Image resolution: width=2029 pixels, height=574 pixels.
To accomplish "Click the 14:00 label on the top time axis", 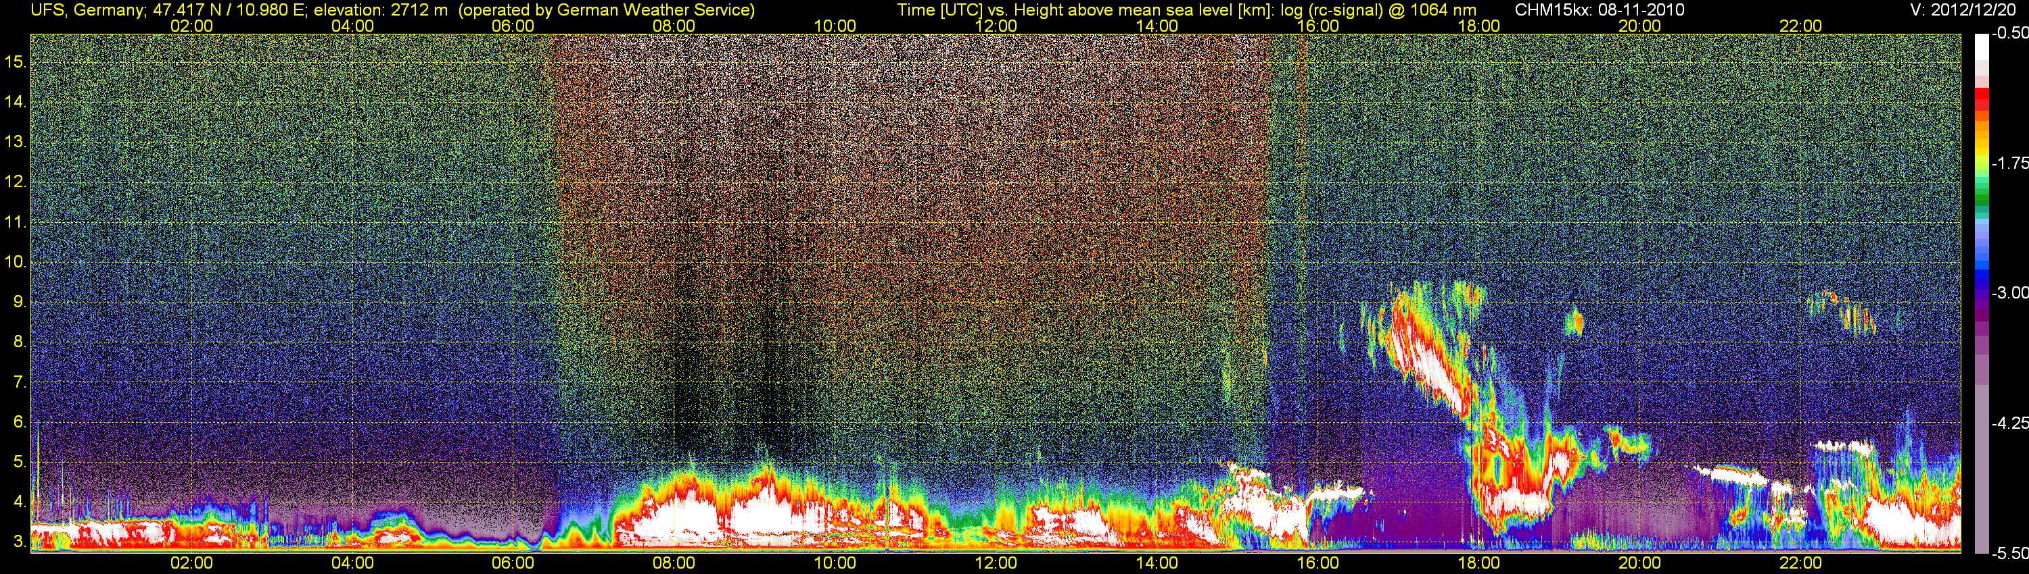I will point(1157,25).
